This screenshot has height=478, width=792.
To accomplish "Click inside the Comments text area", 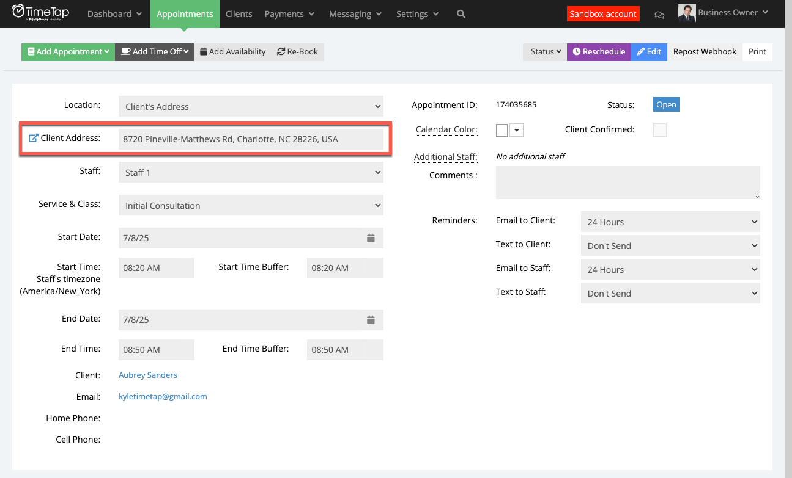I will click(627, 181).
